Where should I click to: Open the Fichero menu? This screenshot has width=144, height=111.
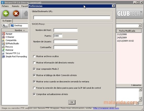tap(5, 6)
